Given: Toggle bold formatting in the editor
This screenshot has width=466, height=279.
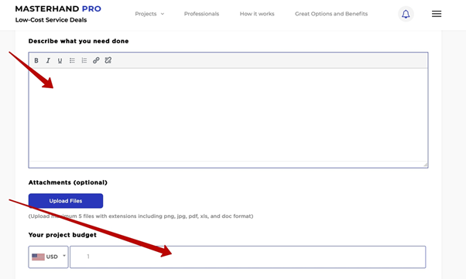Looking at the screenshot, I should point(36,60).
